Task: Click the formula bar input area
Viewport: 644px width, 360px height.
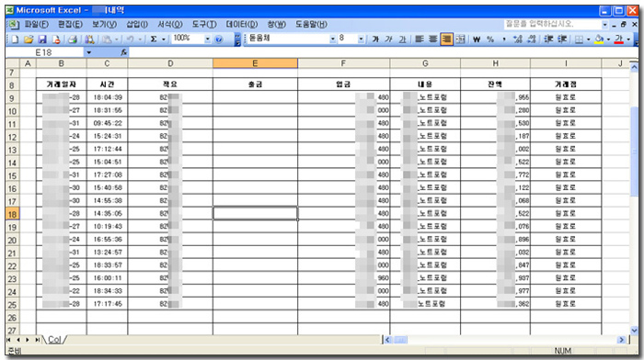Action: click(382, 52)
